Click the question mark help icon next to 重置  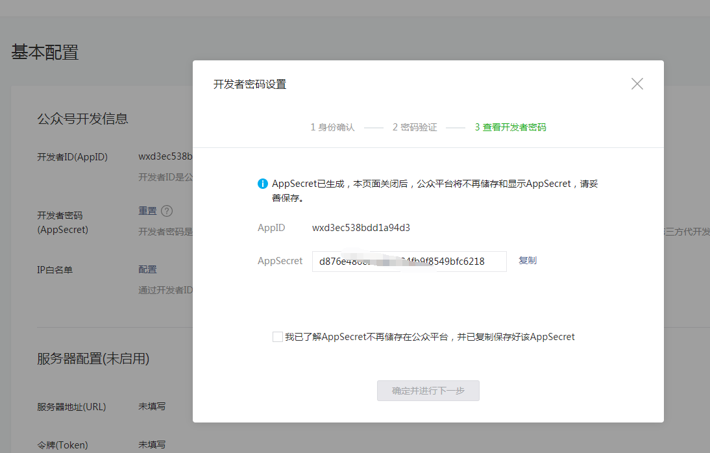click(x=167, y=211)
